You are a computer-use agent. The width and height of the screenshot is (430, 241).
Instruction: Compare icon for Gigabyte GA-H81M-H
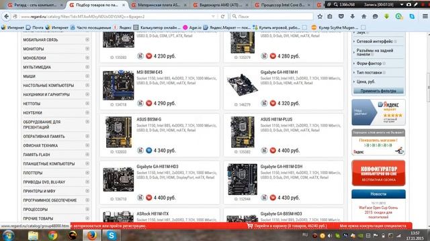point(264,103)
